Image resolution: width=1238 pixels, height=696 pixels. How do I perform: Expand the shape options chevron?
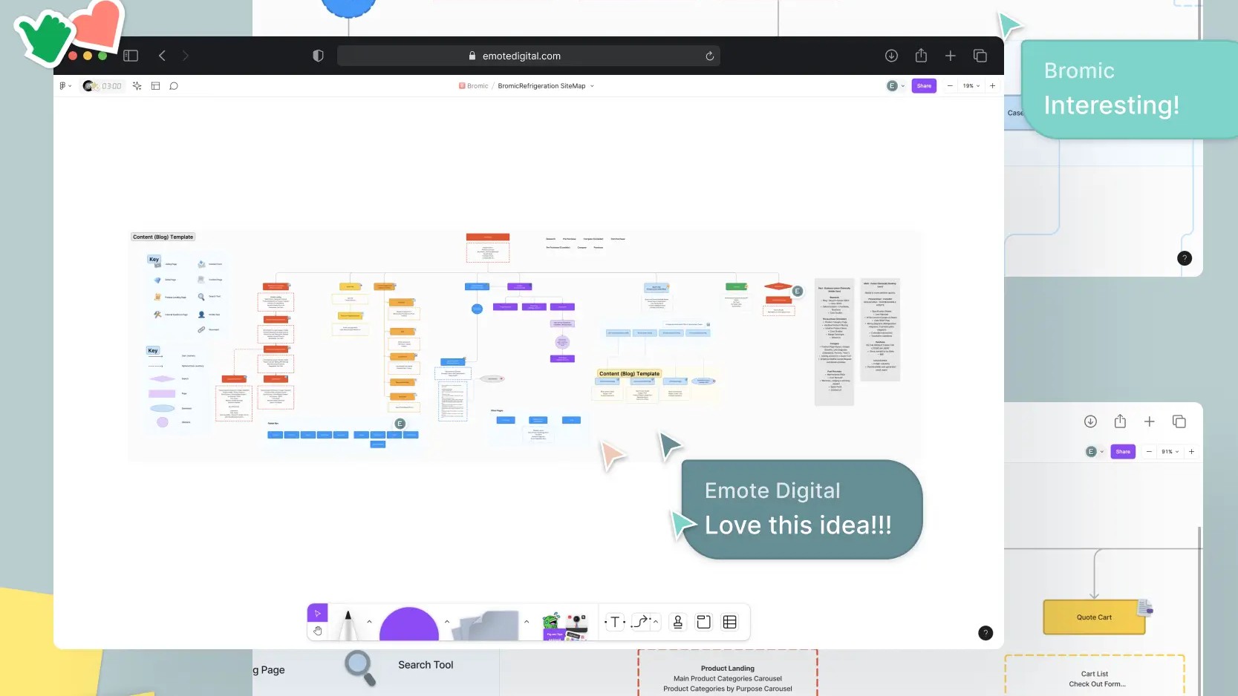click(447, 622)
